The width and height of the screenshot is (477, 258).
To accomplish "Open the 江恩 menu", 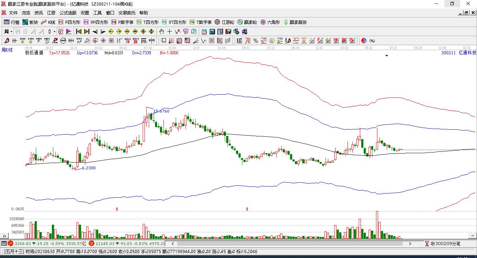I will pos(51,13).
